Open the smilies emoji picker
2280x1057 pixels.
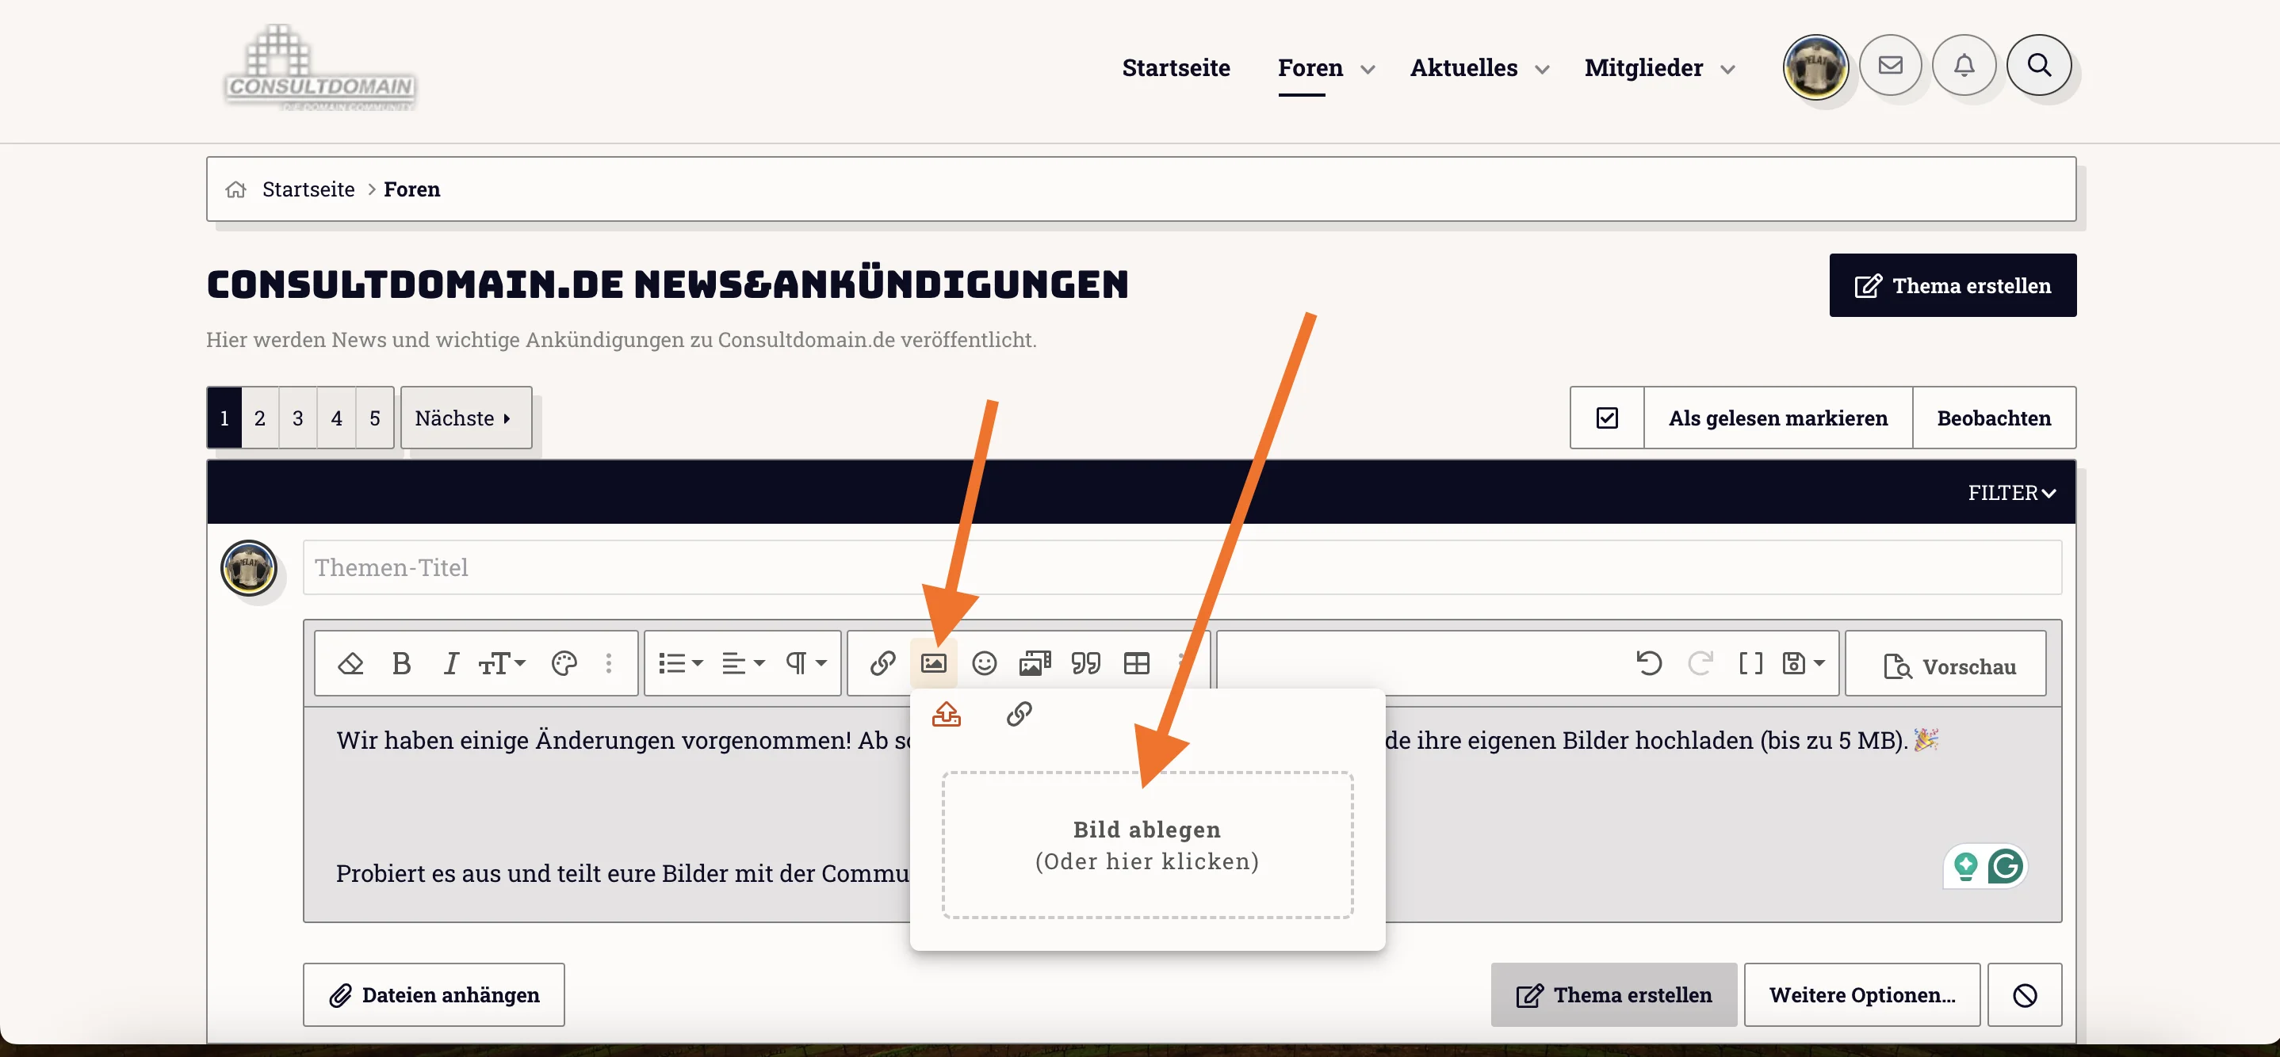coord(985,663)
